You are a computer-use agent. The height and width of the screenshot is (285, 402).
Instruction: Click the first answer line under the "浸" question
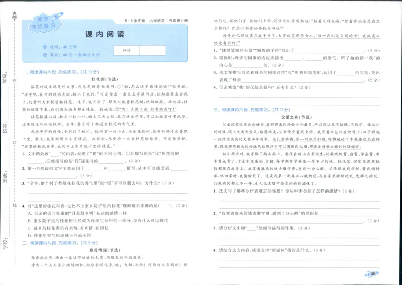click(108, 193)
